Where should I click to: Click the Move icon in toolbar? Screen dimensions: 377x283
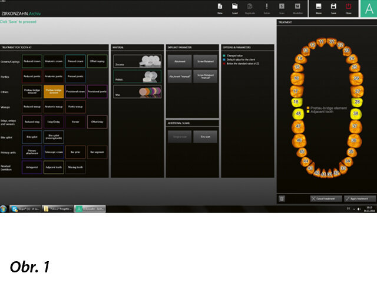tap(319, 7)
